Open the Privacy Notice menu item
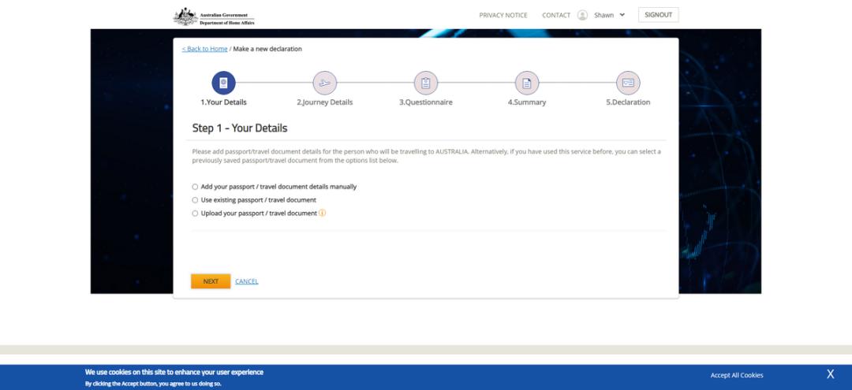 503,15
